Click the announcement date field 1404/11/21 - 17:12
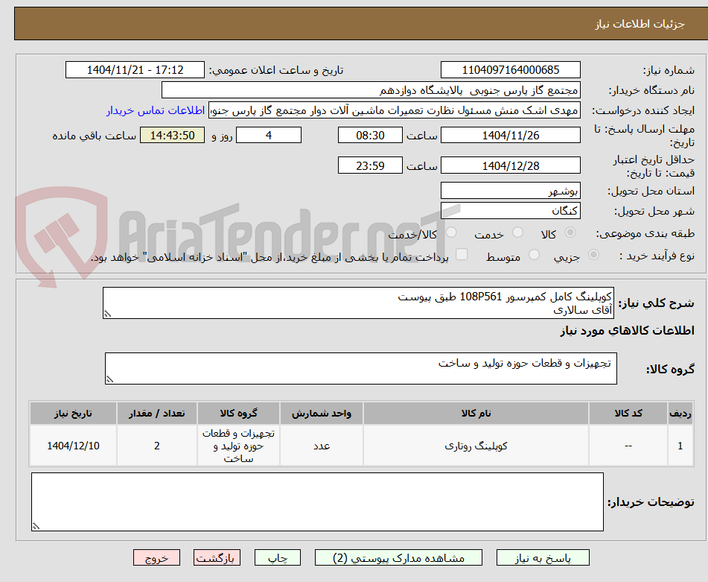This screenshot has width=708, height=582. tap(135, 70)
